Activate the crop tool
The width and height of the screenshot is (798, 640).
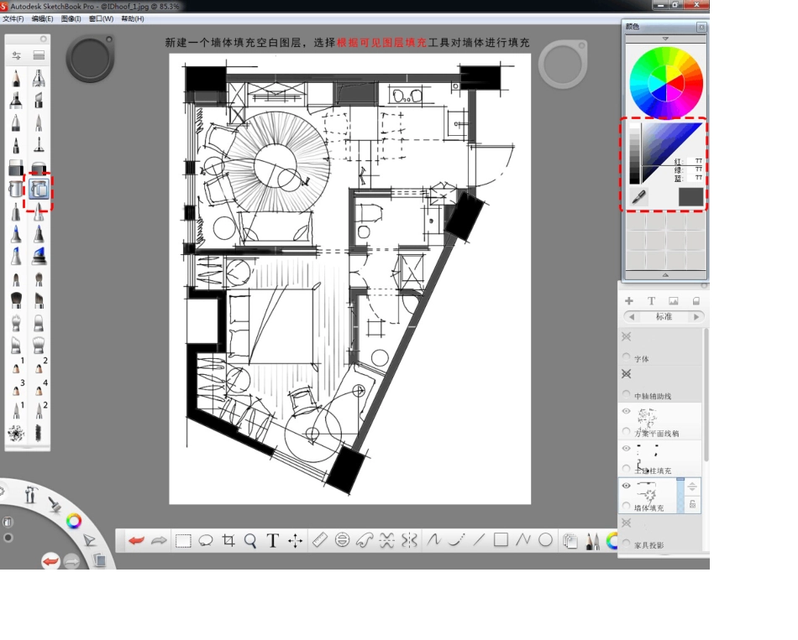click(x=228, y=540)
